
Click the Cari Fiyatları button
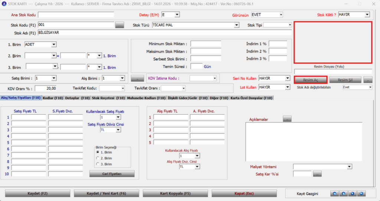tap(112, 174)
